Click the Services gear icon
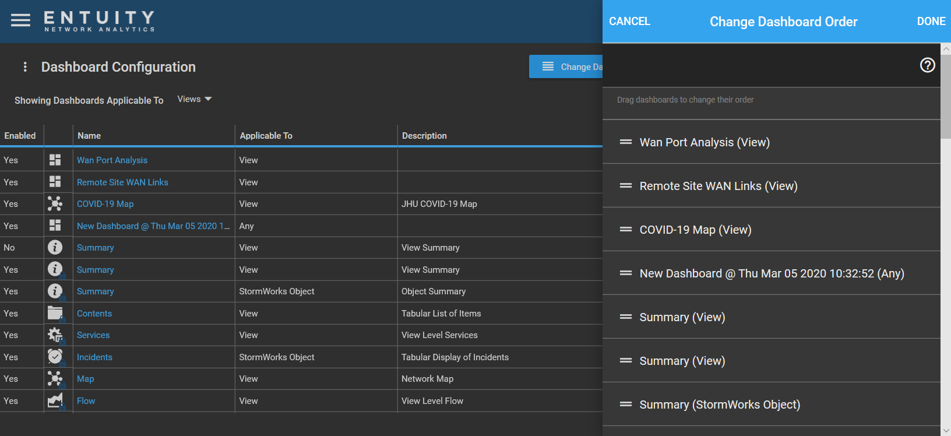 (55, 335)
